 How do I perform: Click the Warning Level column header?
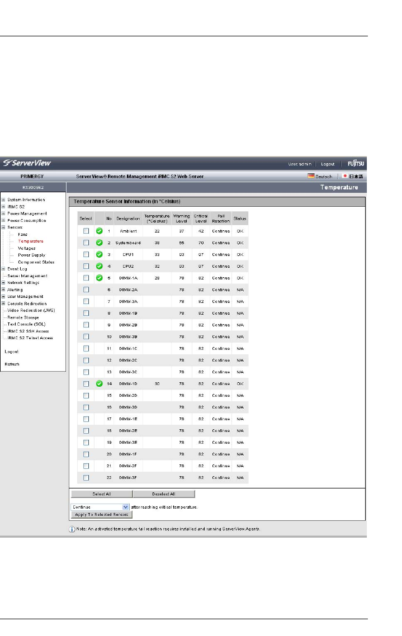[x=181, y=218]
